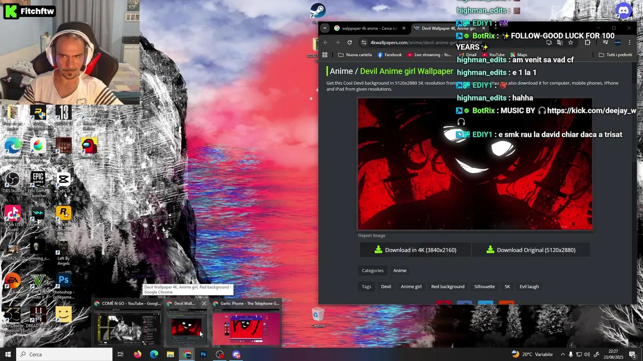Open Firefox from the taskbar
Screen dimensions: 643x361
click(x=137, y=354)
